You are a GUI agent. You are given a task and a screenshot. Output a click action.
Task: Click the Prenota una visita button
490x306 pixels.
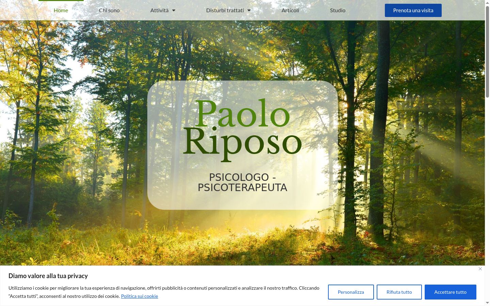(x=413, y=10)
